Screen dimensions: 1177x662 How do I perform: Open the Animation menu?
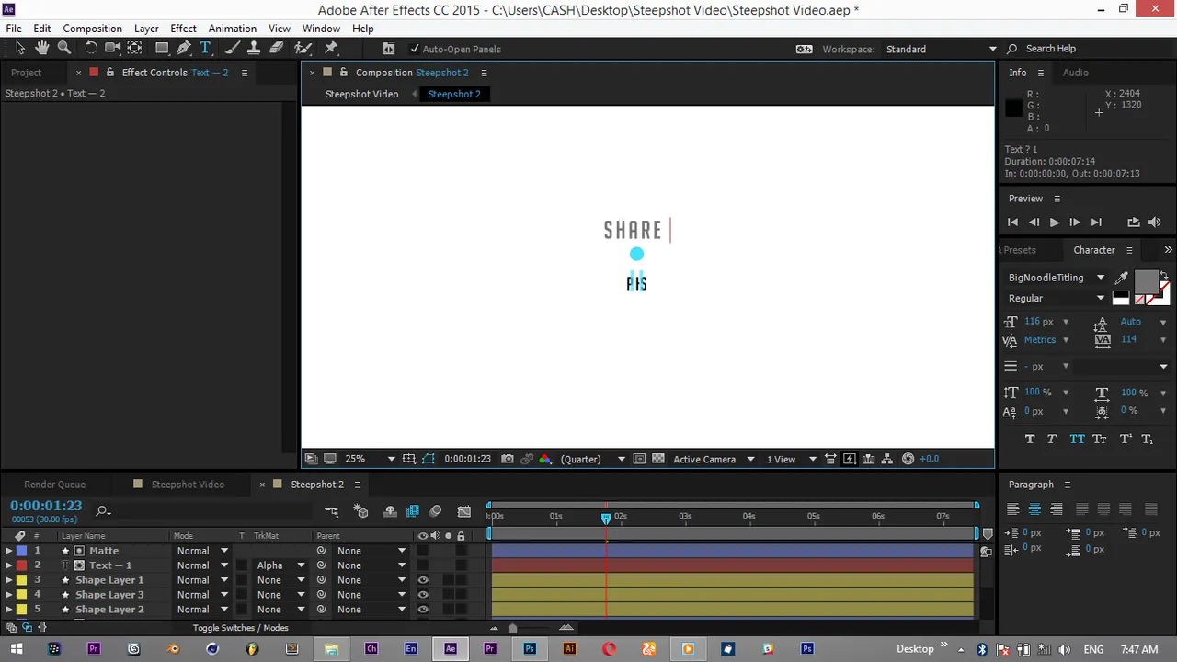(232, 29)
